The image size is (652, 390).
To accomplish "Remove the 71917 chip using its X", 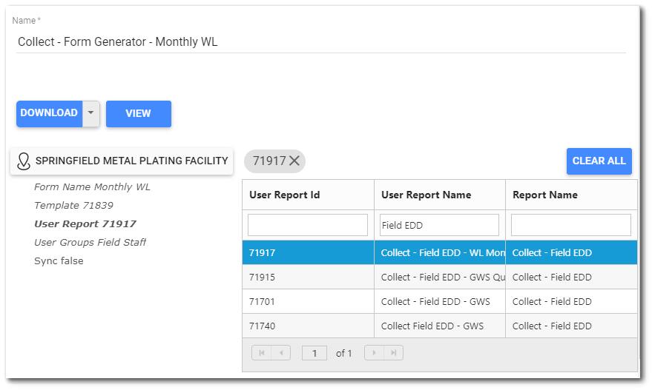I will point(294,161).
